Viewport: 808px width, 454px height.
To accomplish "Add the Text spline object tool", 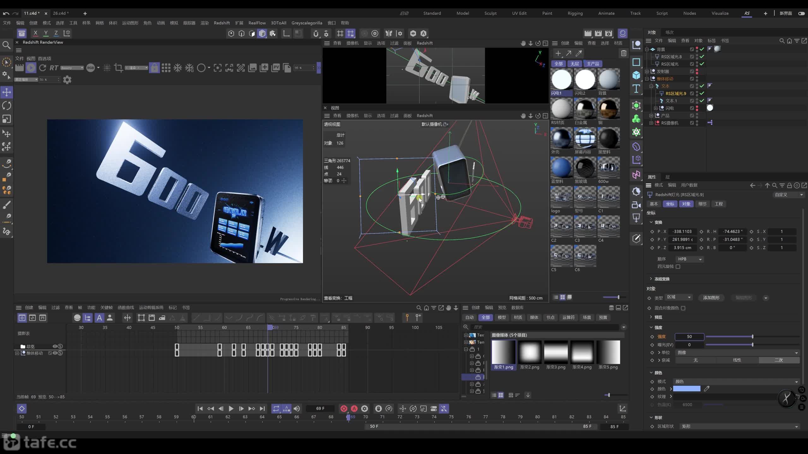I will click(x=636, y=89).
